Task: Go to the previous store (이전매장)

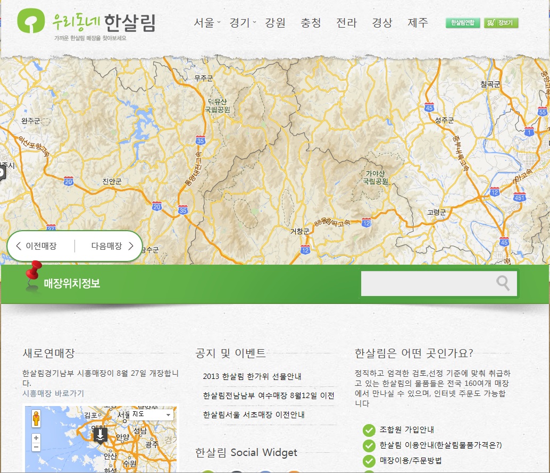Action: [x=37, y=246]
